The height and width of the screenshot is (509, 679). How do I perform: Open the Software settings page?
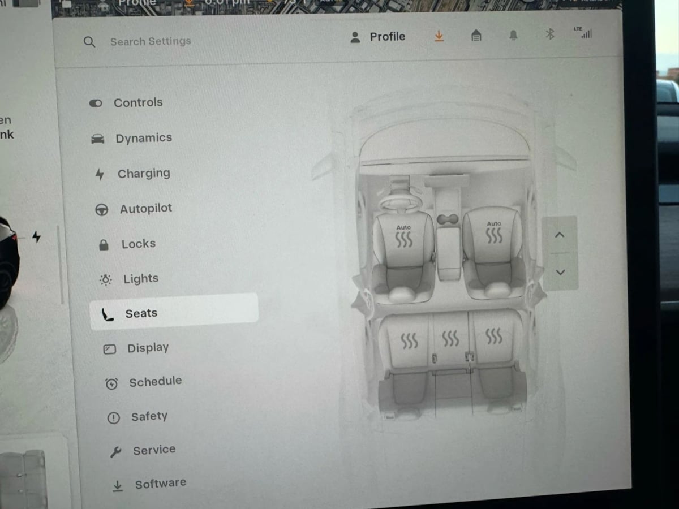[160, 484]
